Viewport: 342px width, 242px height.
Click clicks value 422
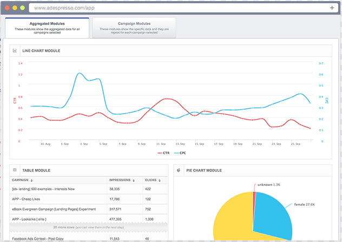[148, 189]
